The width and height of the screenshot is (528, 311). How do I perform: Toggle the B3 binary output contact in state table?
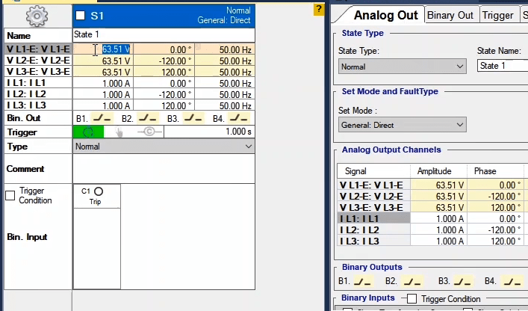[193, 118]
